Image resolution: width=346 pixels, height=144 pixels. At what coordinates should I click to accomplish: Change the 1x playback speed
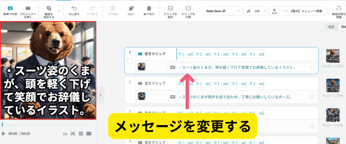pos(65,134)
